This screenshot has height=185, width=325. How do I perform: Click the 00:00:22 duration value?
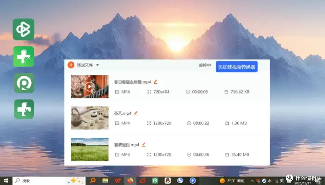[x=201, y=123]
